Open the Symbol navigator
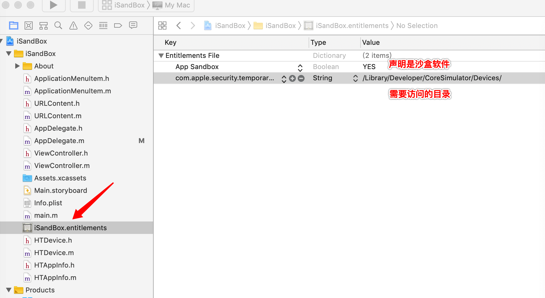The height and width of the screenshot is (298, 545). coord(44,26)
